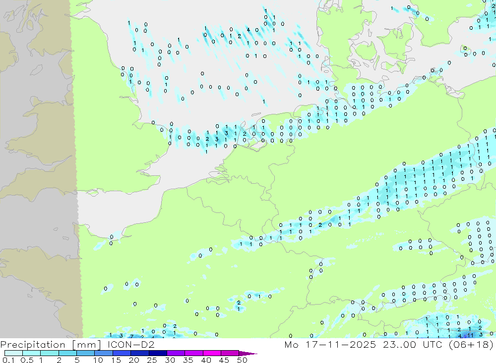Click the '25' legend scale label
This screenshot has height=363, width=496.
tap(152, 360)
